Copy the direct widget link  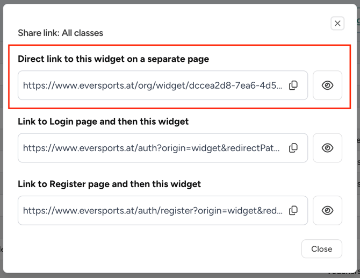(x=293, y=85)
